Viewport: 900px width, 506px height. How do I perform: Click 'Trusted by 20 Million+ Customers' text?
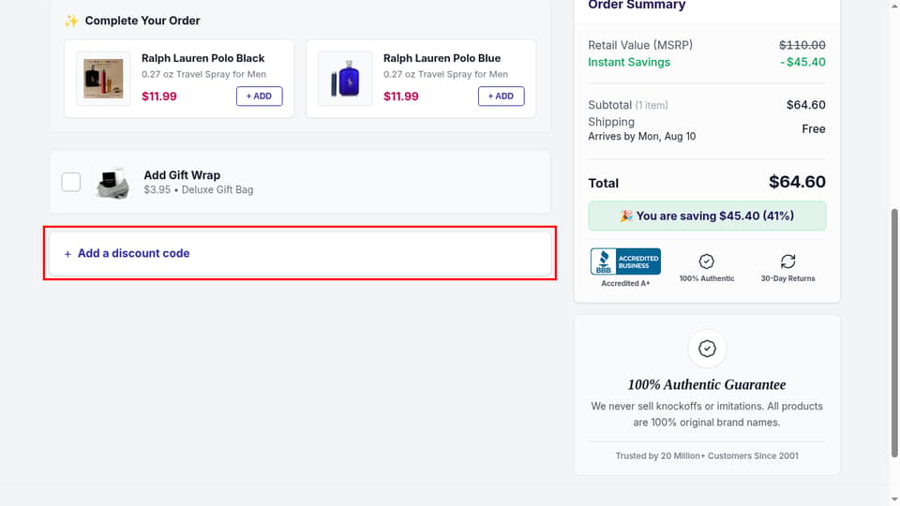[x=707, y=456]
